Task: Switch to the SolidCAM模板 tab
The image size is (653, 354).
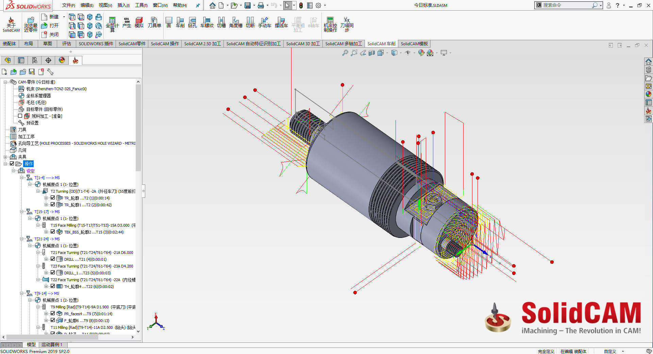Action: point(414,44)
